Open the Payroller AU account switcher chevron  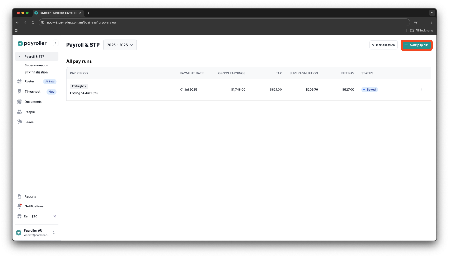(53, 232)
